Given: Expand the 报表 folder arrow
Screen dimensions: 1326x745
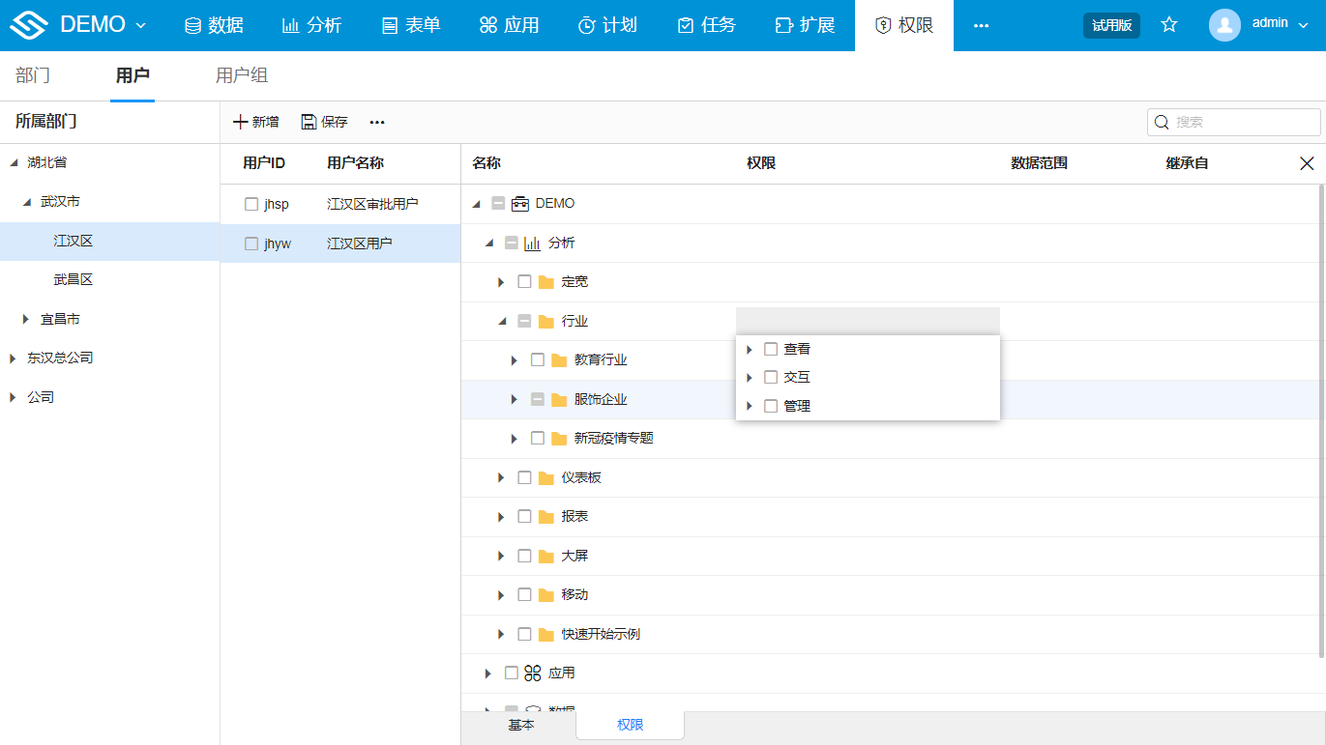Looking at the screenshot, I should tap(501, 517).
